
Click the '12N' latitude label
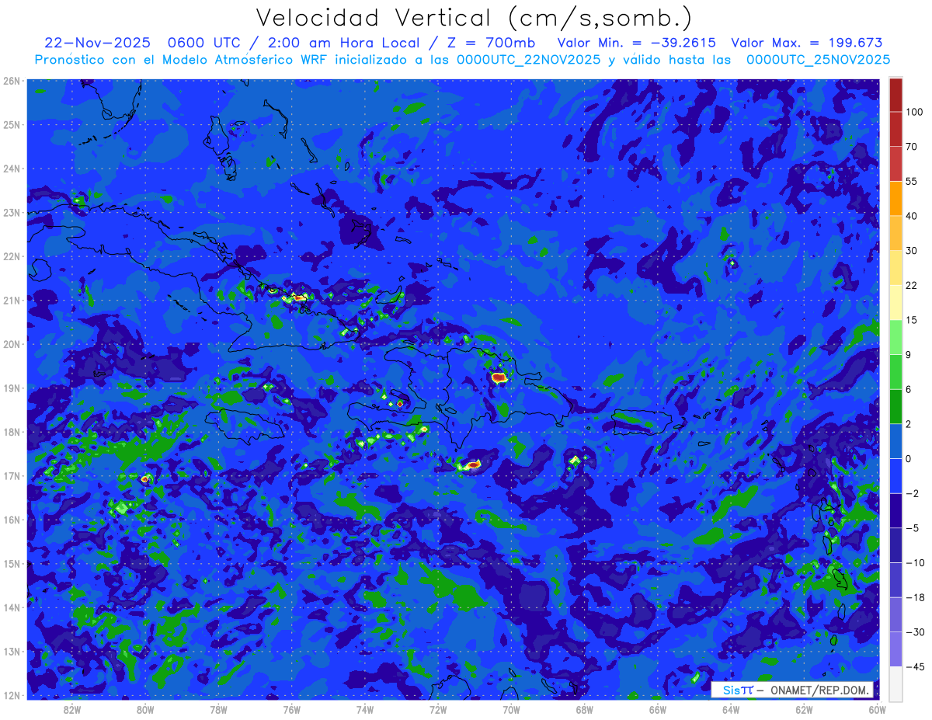pyautogui.click(x=11, y=695)
